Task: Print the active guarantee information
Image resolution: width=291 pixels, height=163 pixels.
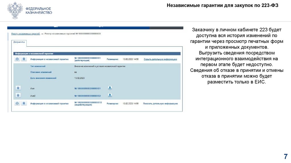Action: 17,59
